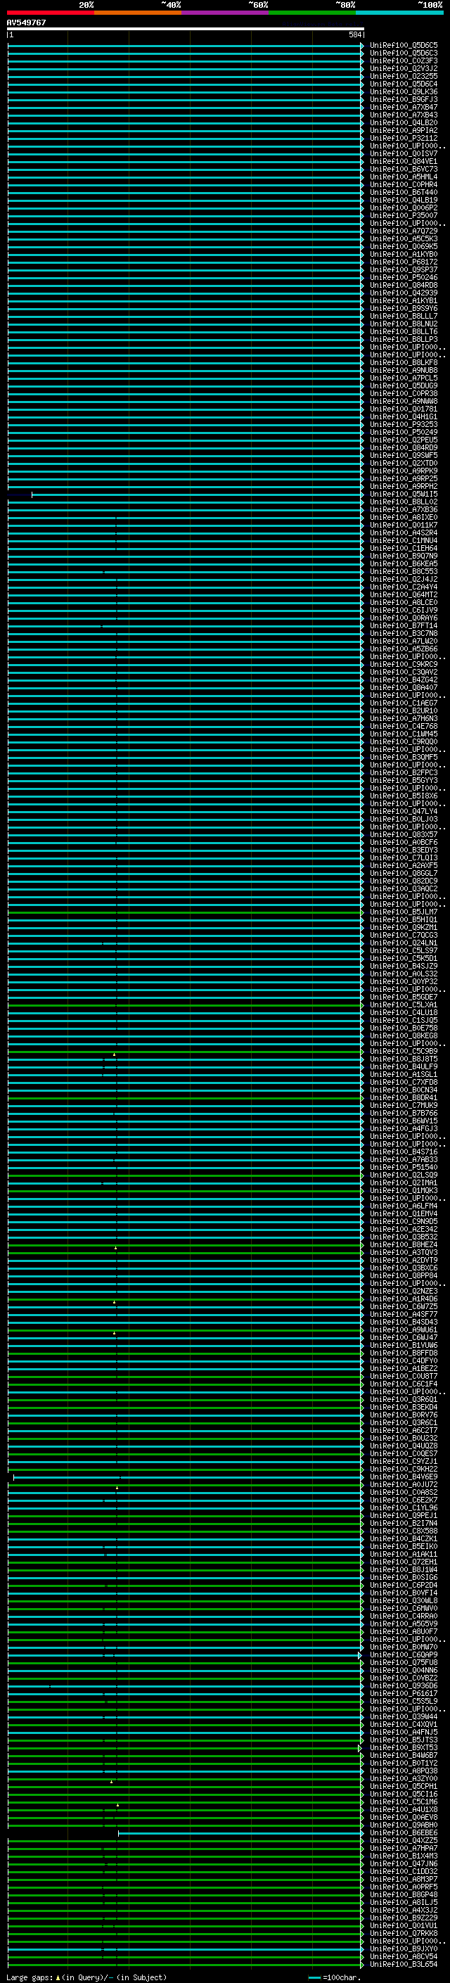The image size is (450, 1983).
Task: Select hit label UniRef100_B3EDY3
Action: pos(404,850)
